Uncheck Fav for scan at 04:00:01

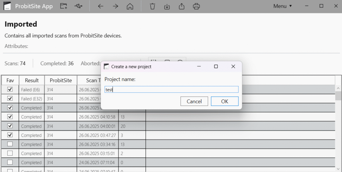coord(10,126)
